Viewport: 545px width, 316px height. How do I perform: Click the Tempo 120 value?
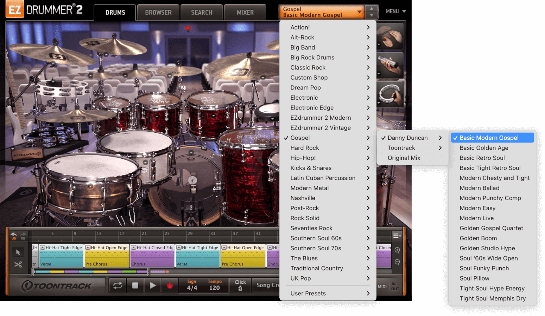click(214, 288)
